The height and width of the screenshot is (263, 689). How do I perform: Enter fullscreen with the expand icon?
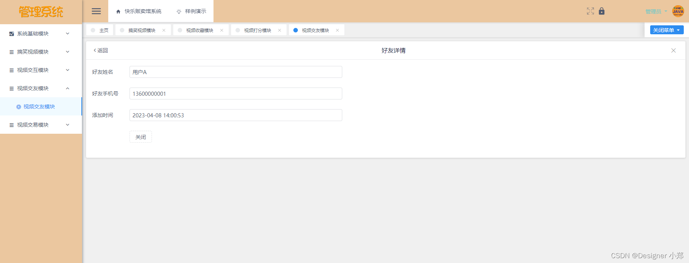click(590, 11)
